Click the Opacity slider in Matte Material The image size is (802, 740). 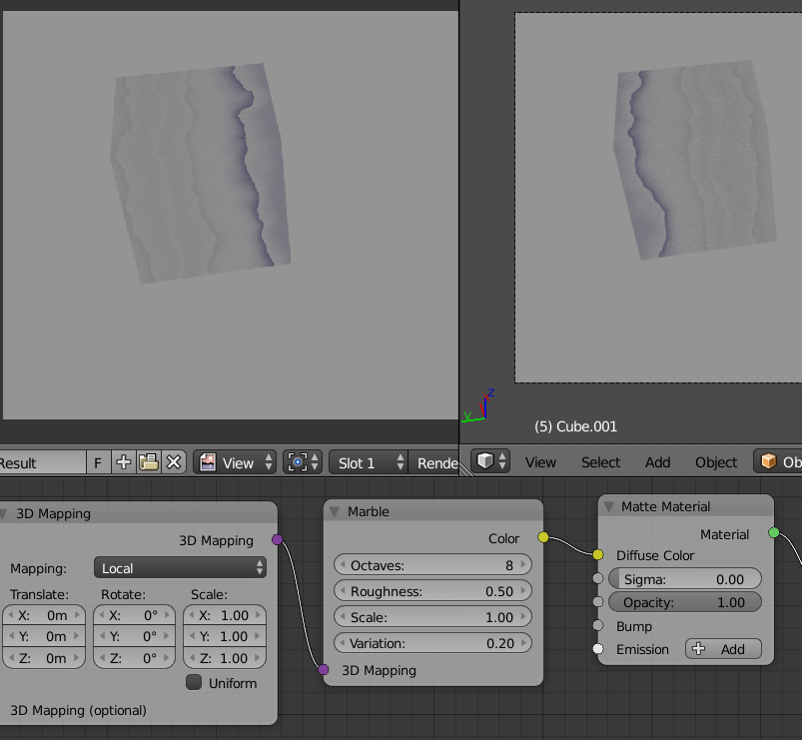click(685, 601)
